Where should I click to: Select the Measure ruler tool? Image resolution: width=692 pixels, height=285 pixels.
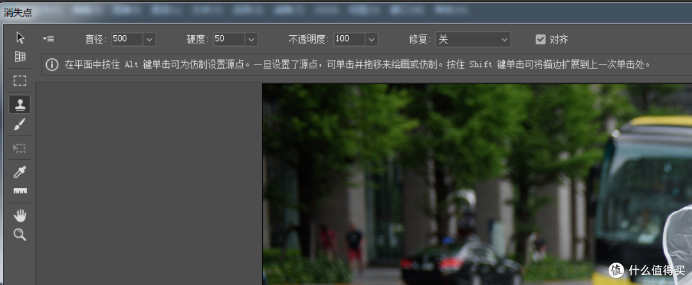20,191
